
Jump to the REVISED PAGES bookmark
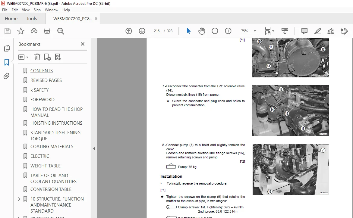point(46,80)
